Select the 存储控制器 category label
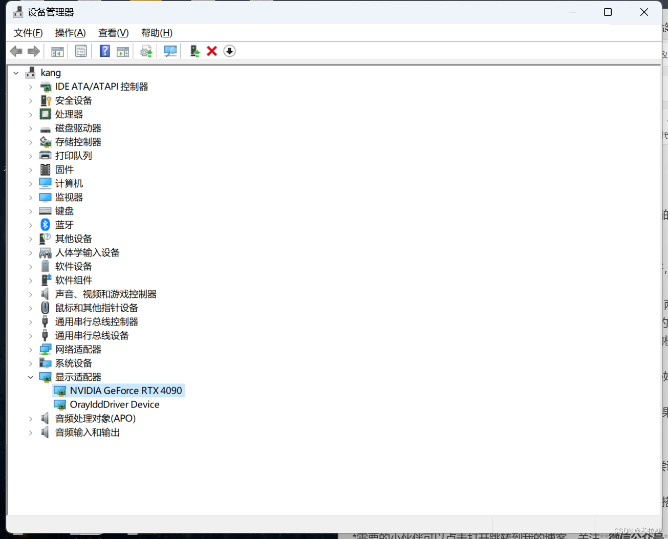The image size is (668, 539). pos(78,142)
